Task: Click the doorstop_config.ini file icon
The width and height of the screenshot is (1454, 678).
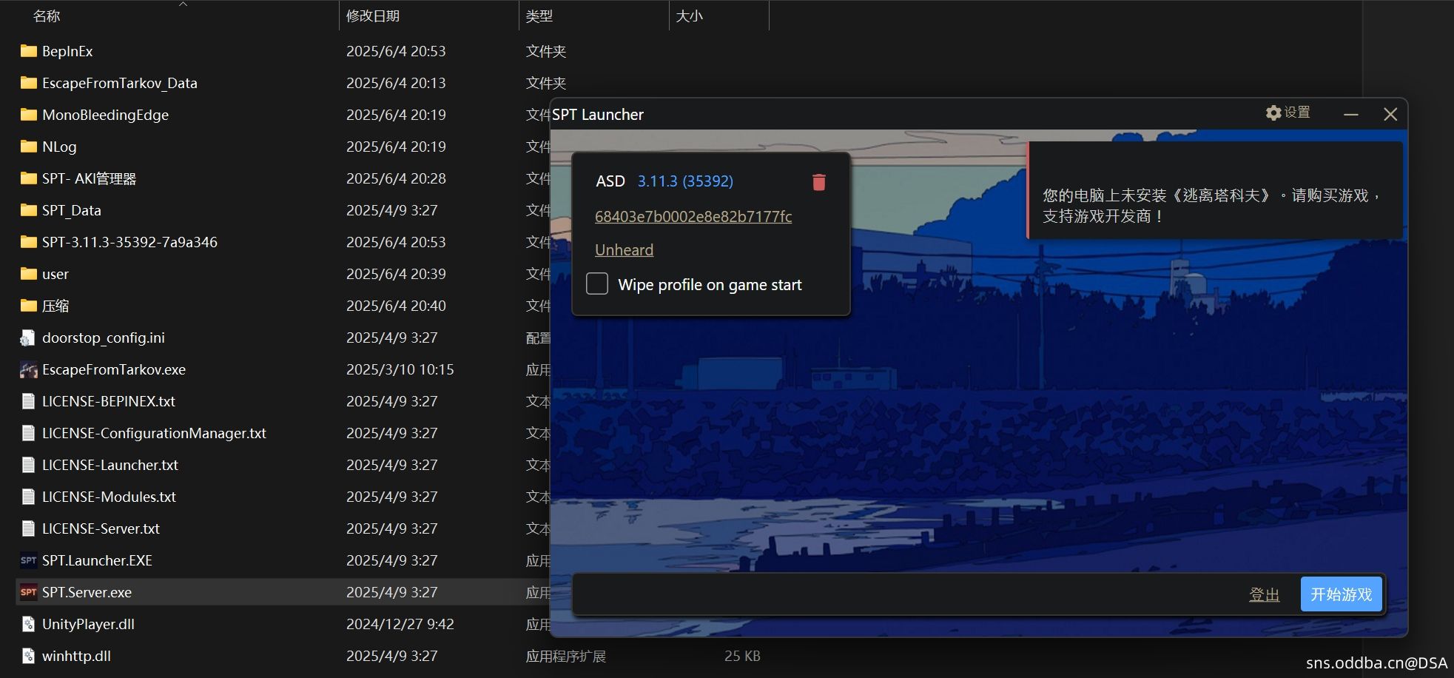Action: (x=28, y=338)
